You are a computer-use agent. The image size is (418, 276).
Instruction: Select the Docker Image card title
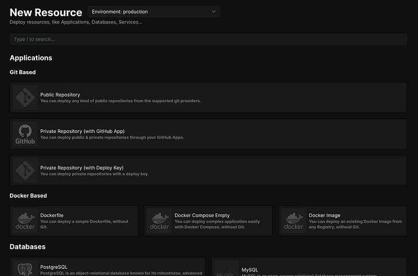point(324,215)
